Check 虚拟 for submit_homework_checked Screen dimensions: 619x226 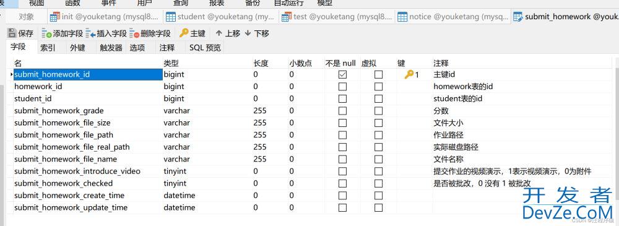[379, 183]
